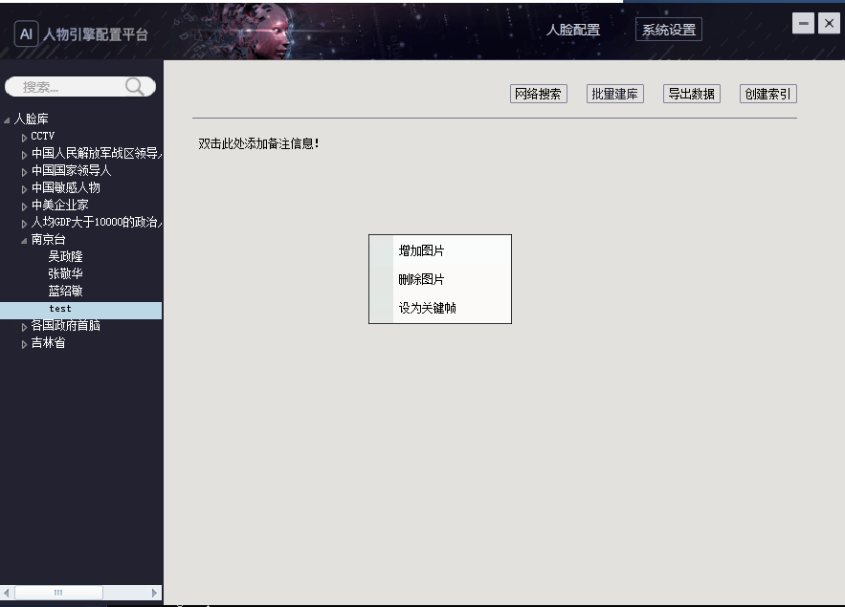Expand the 中美企业家 node arrow
845x607 pixels.
click(24, 206)
